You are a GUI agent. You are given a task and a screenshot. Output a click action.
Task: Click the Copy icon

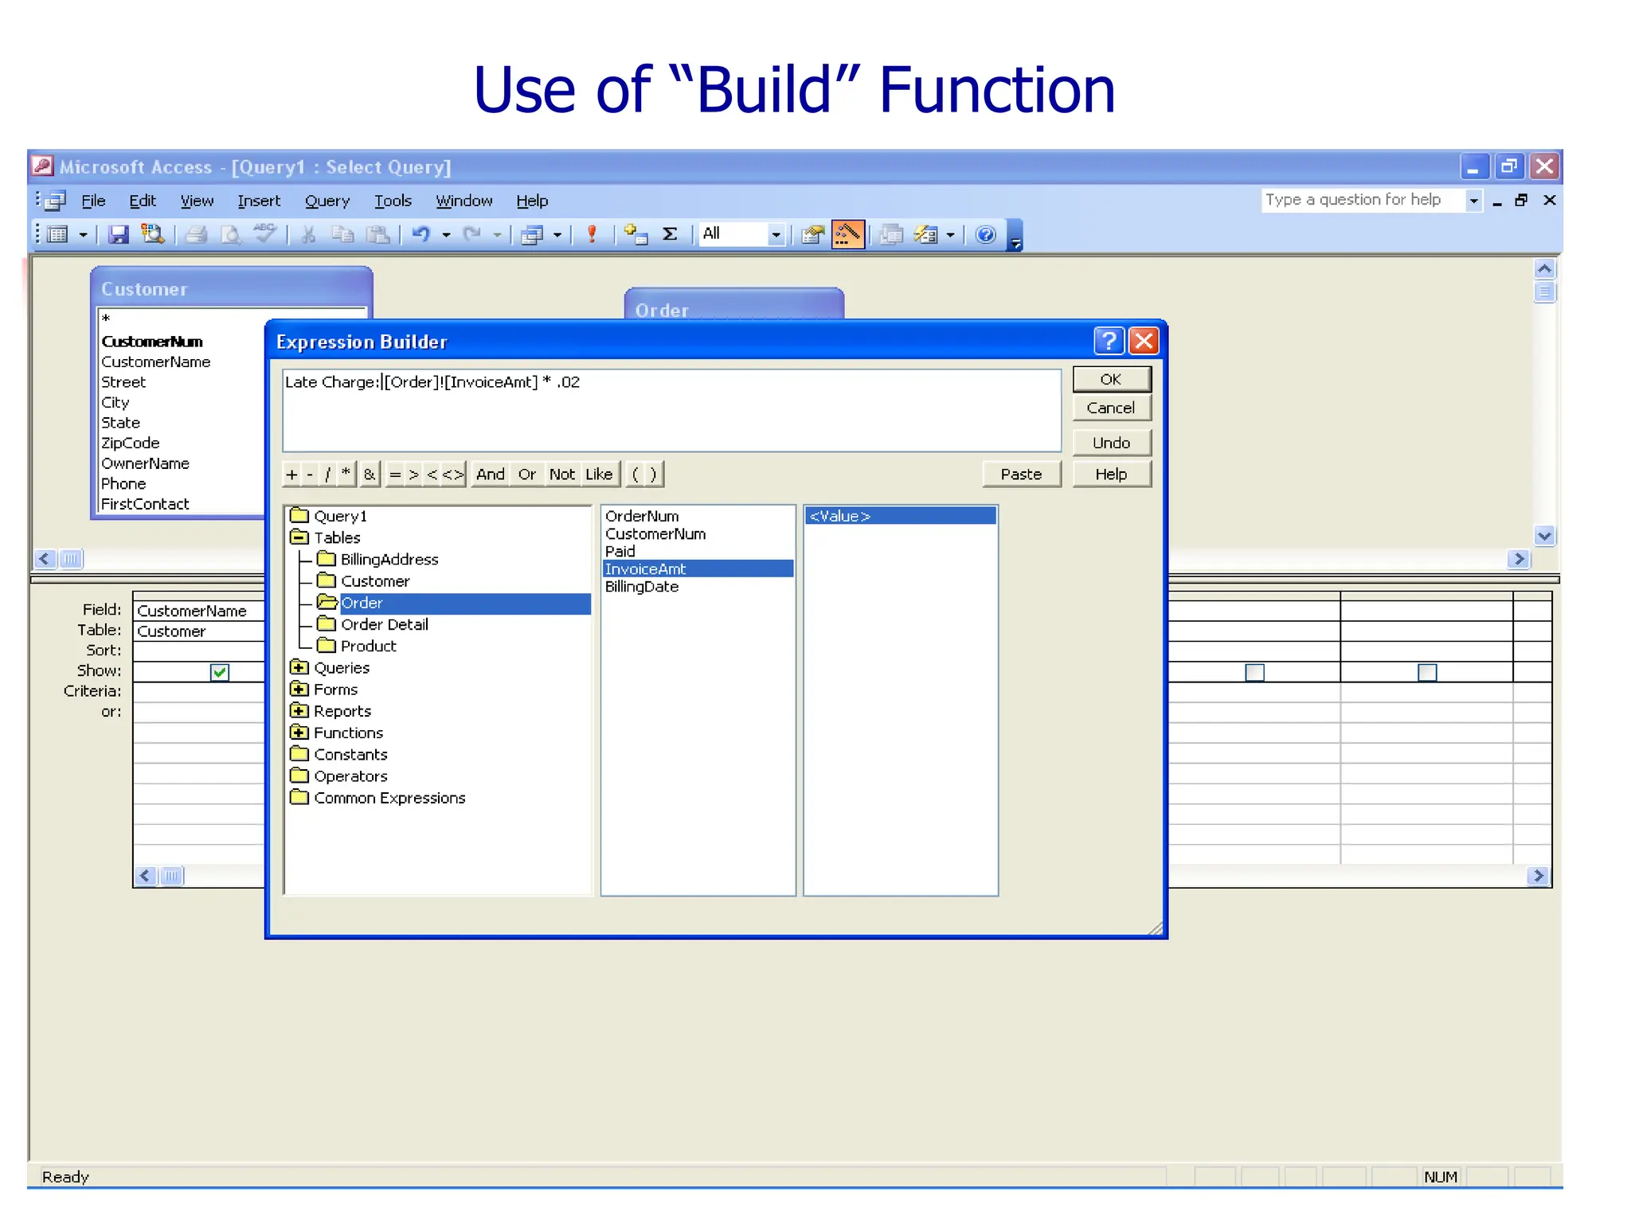click(x=342, y=234)
